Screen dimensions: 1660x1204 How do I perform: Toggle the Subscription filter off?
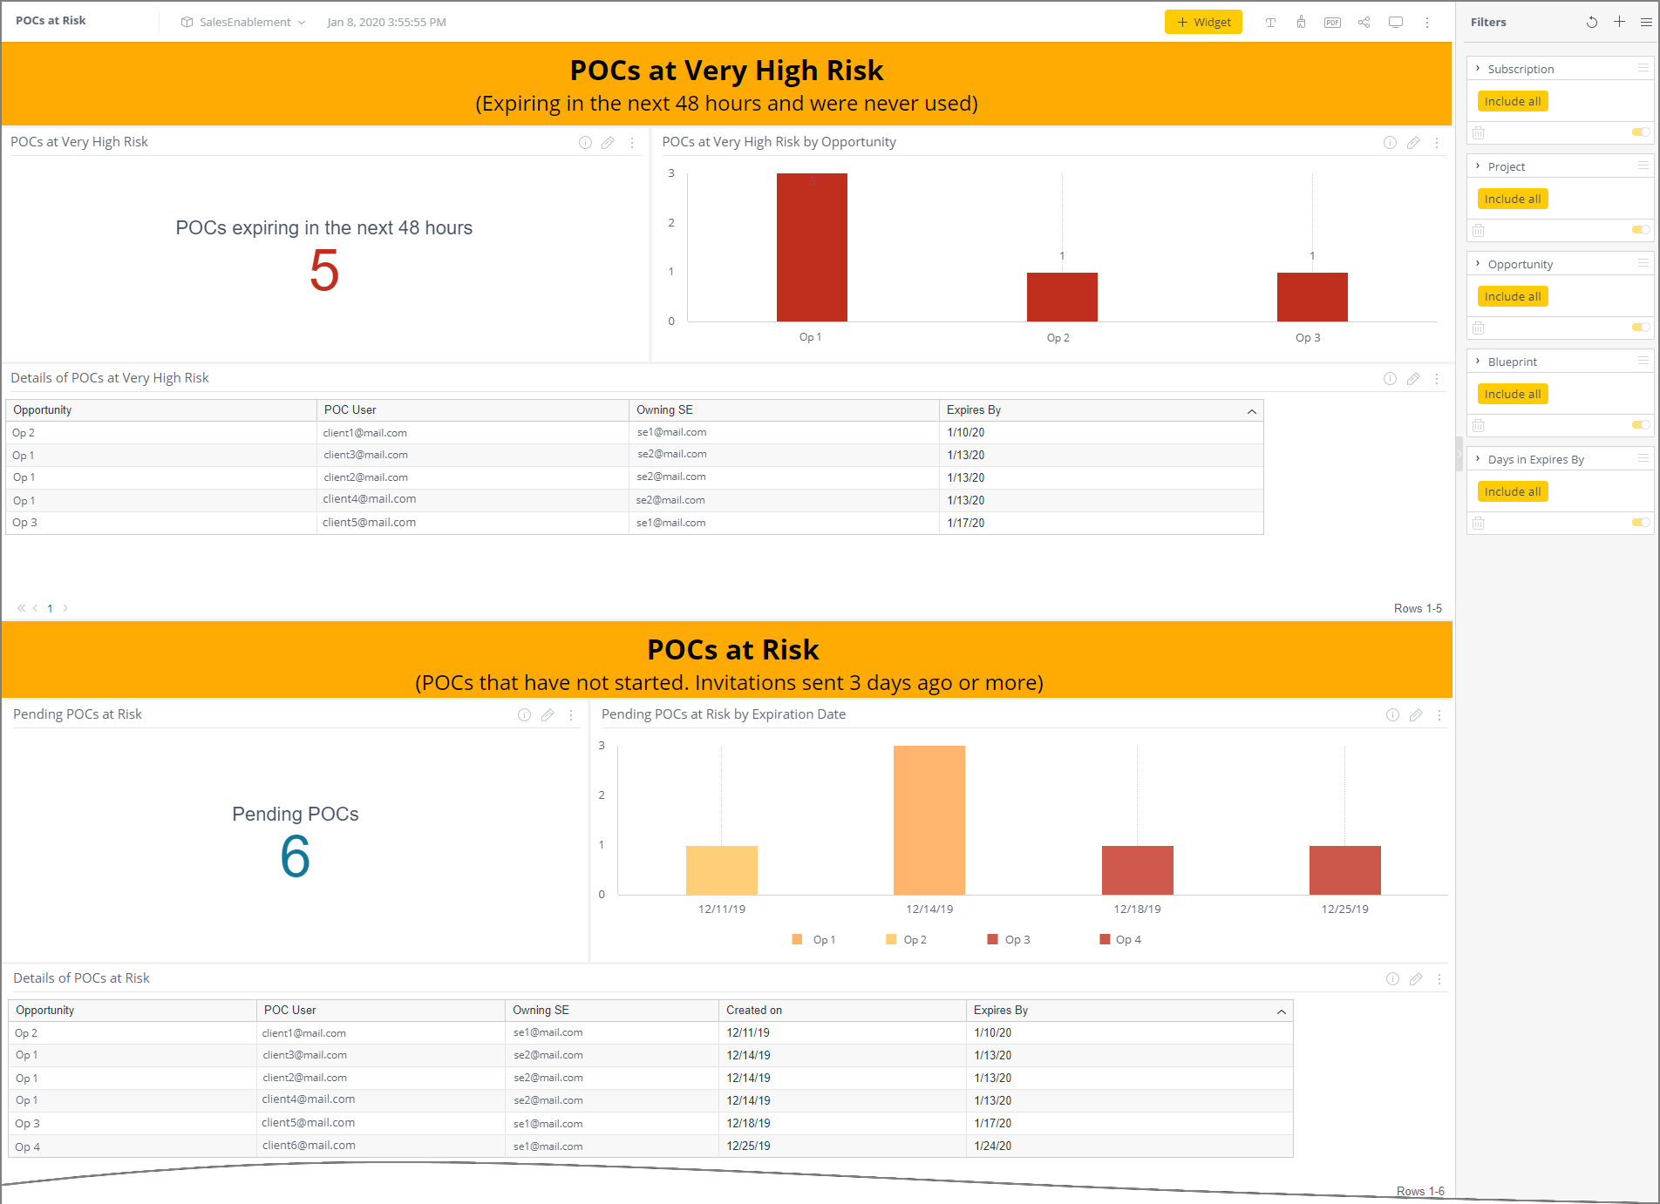click(x=1641, y=132)
